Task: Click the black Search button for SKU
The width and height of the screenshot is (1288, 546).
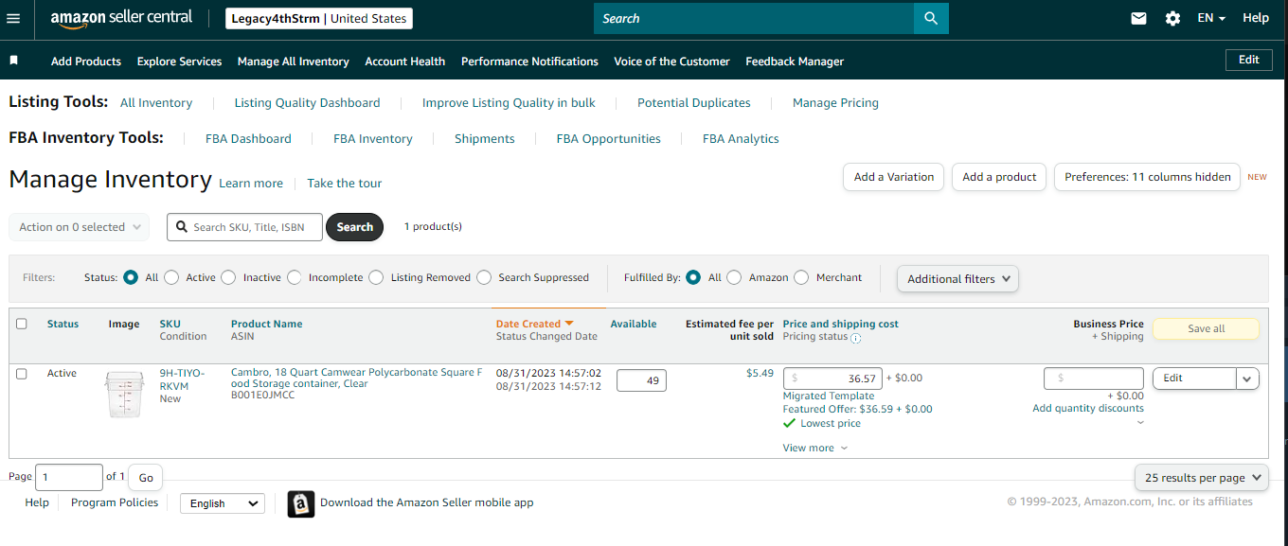Action: pyautogui.click(x=355, y=227)
